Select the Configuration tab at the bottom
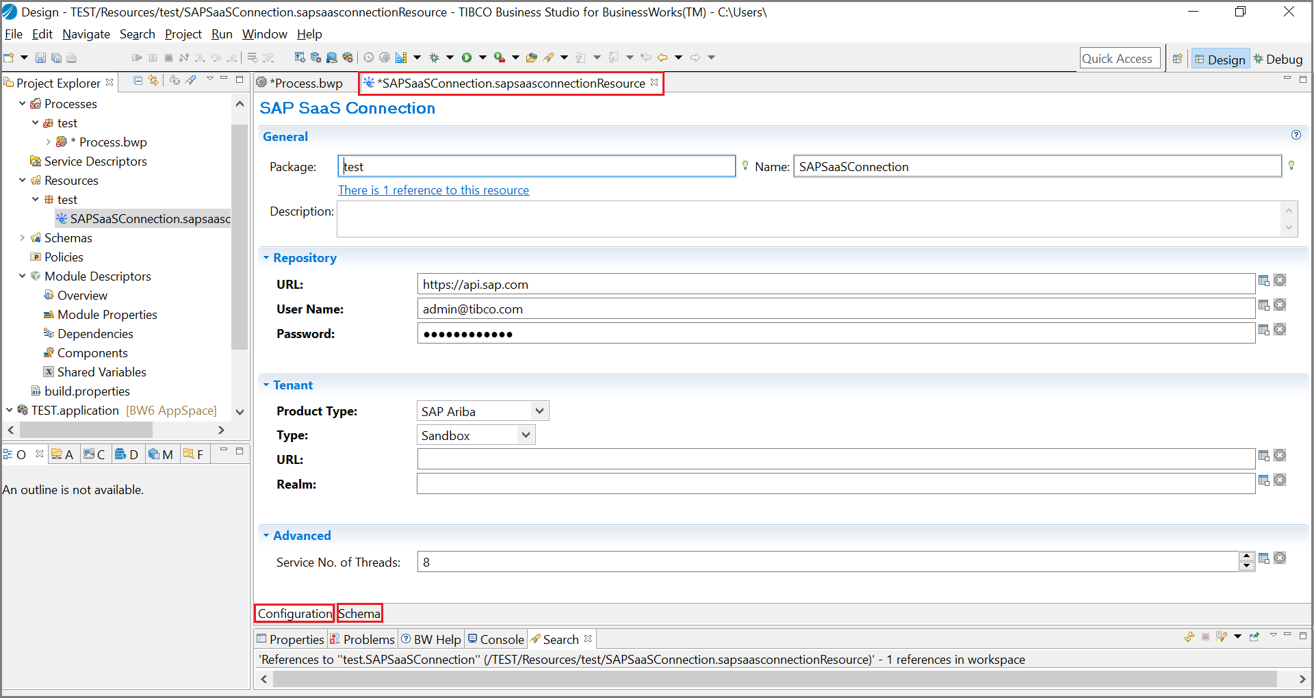 coord(294,613)
